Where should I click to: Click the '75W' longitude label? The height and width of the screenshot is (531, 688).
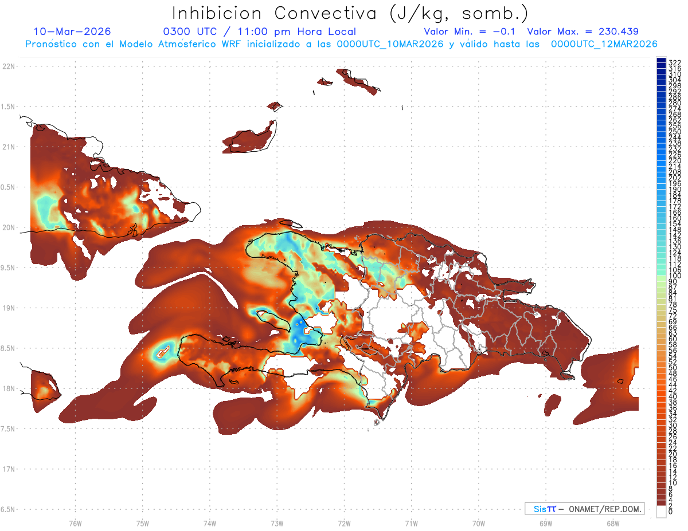[142, 523]
